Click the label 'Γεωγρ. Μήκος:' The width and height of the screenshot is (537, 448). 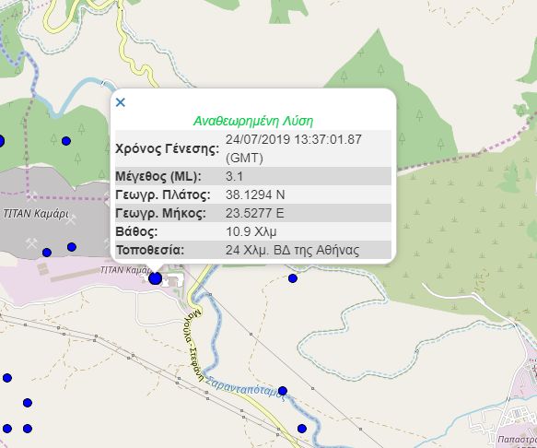click(x=160, y=213)
